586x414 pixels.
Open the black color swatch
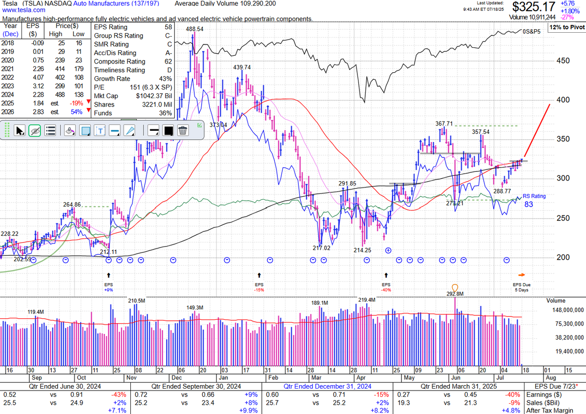tap(168, 130)
